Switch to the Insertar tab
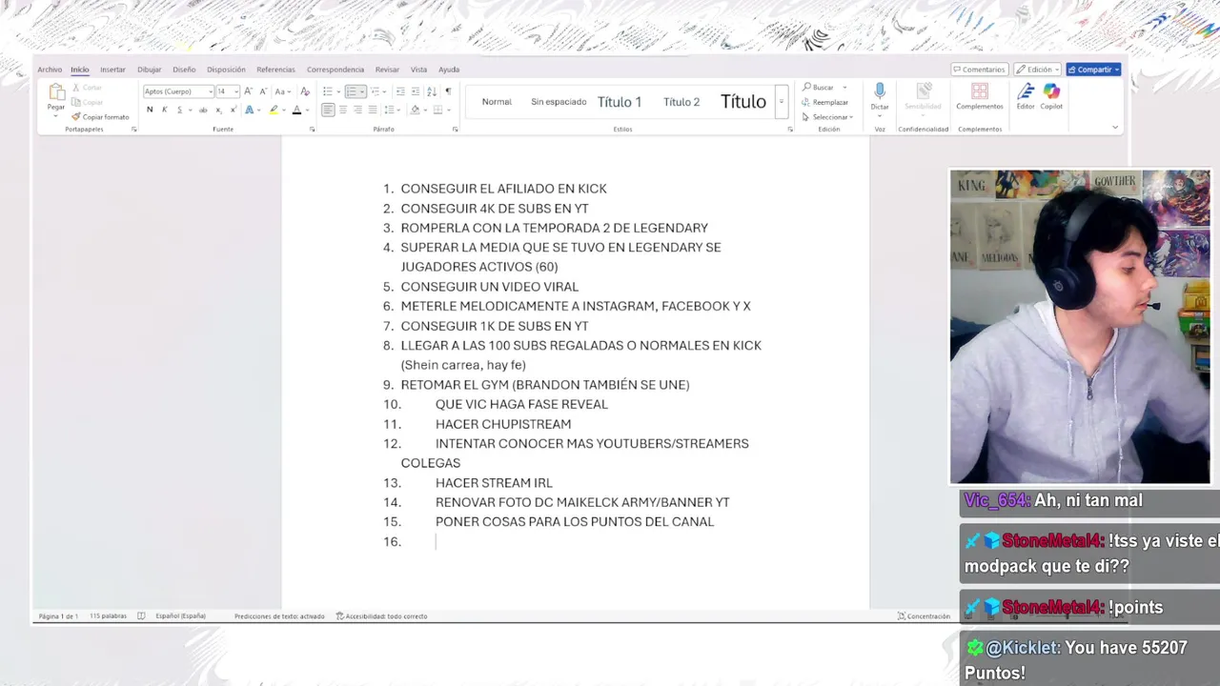Viewport: 1220px width, 686px height. coord(112,70)
